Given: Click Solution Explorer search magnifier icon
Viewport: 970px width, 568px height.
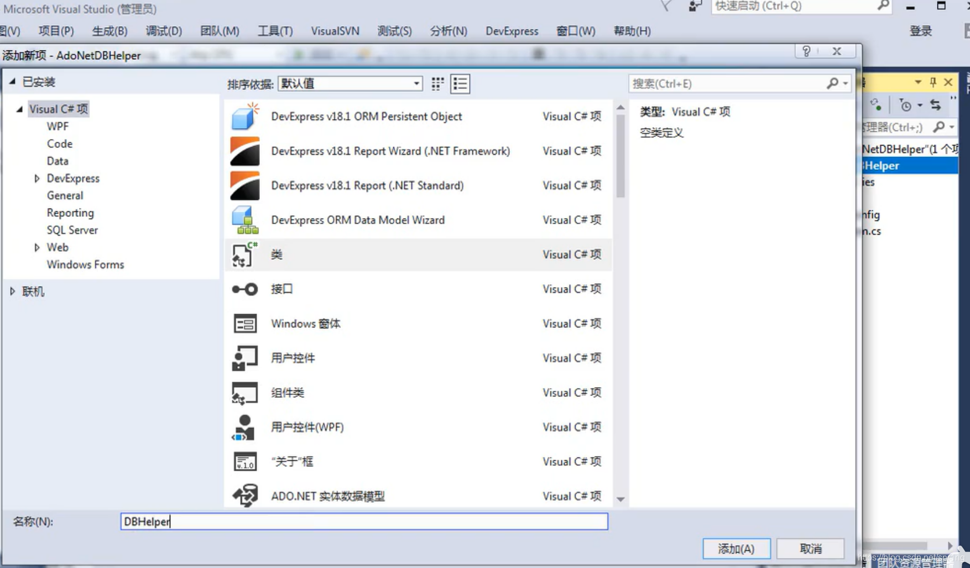Looking at the screenshot, I should (938, 127).
